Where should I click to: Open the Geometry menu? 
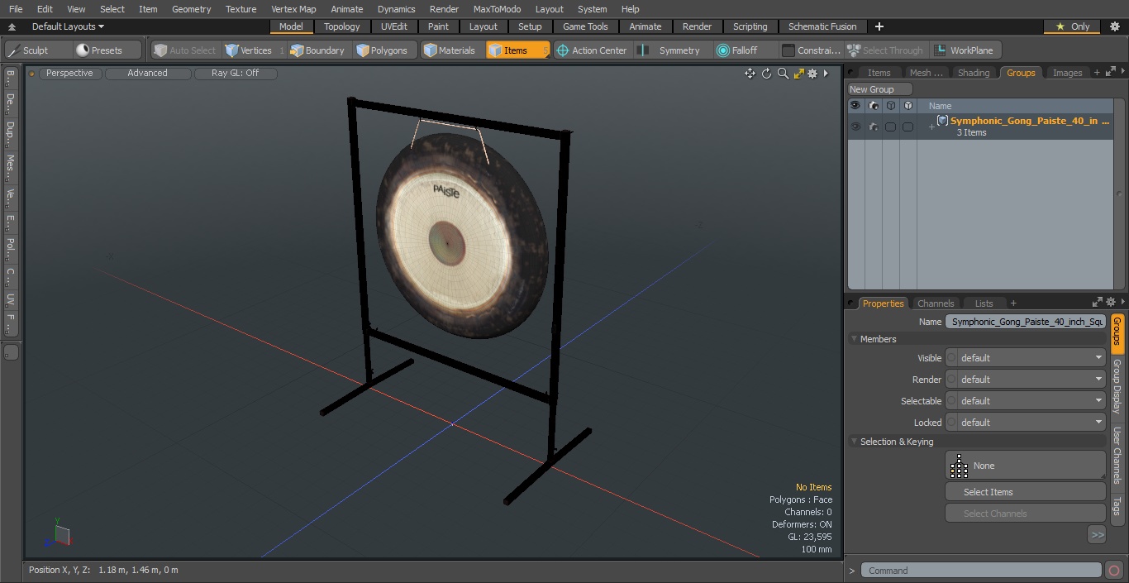click(x=191, y=9)
